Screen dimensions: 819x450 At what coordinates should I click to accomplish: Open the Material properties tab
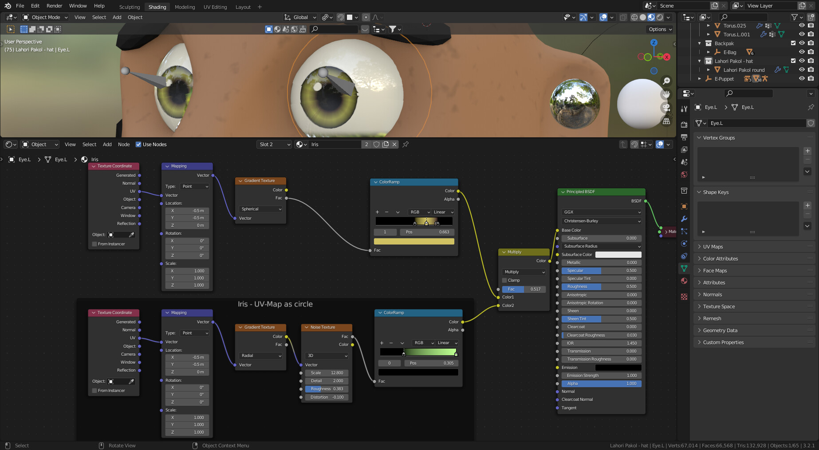tap(684, 281)
